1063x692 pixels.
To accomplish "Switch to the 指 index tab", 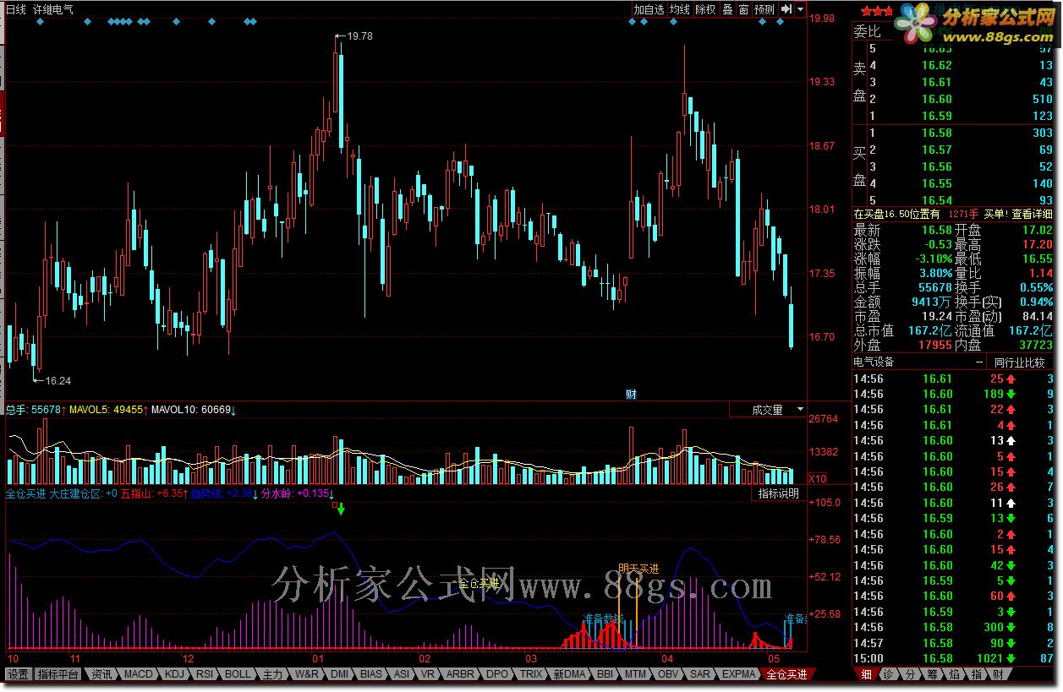I will (x=976, y=674).
